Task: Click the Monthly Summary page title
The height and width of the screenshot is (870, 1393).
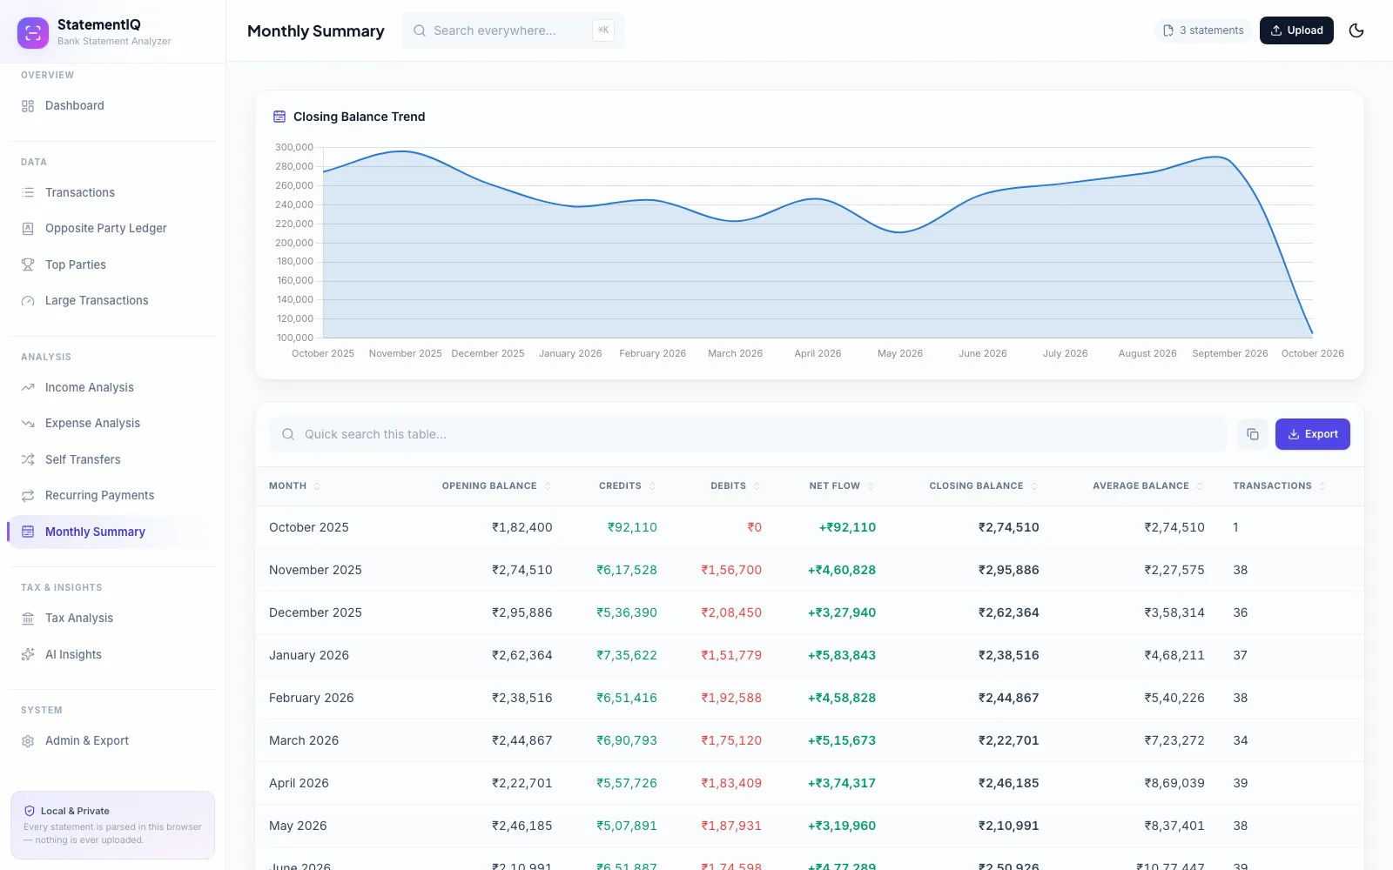Action: pos(316,31)
